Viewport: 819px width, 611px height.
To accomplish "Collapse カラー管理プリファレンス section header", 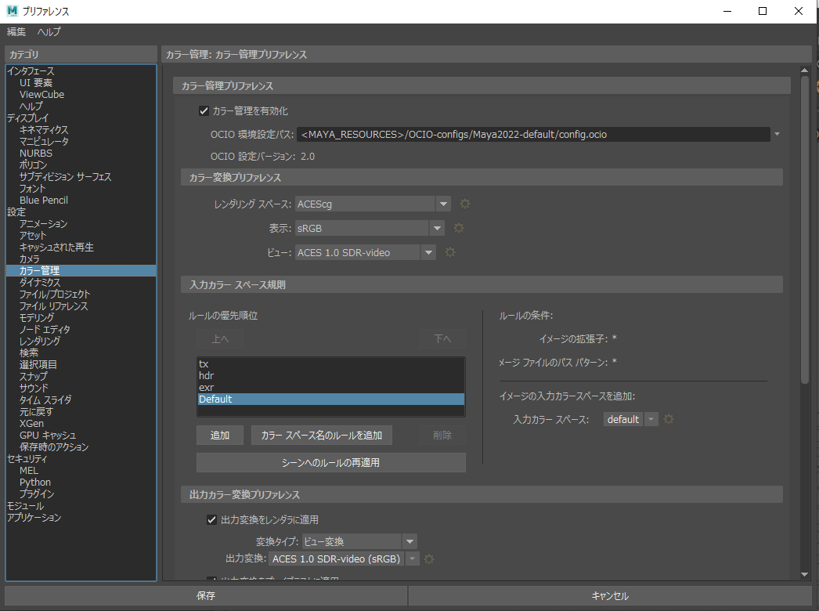I will (x=482, y=85).
